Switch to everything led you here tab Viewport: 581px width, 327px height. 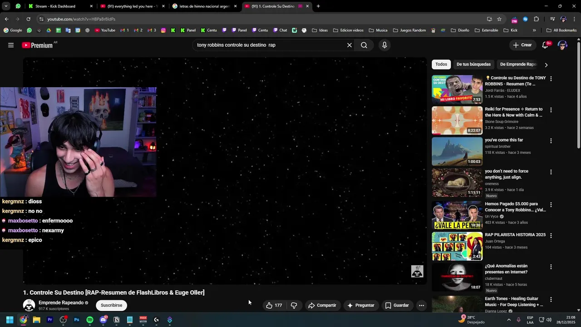pos(133,6)
